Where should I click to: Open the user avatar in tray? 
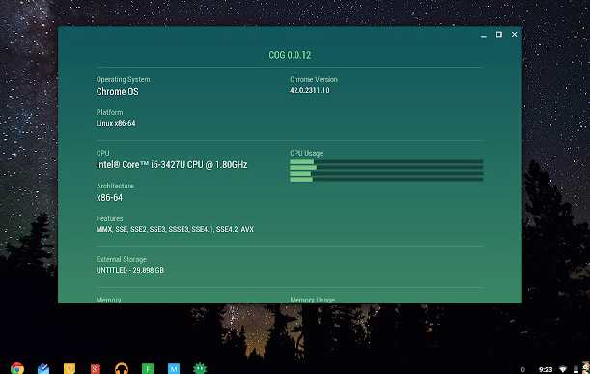(x=586, y=368)
